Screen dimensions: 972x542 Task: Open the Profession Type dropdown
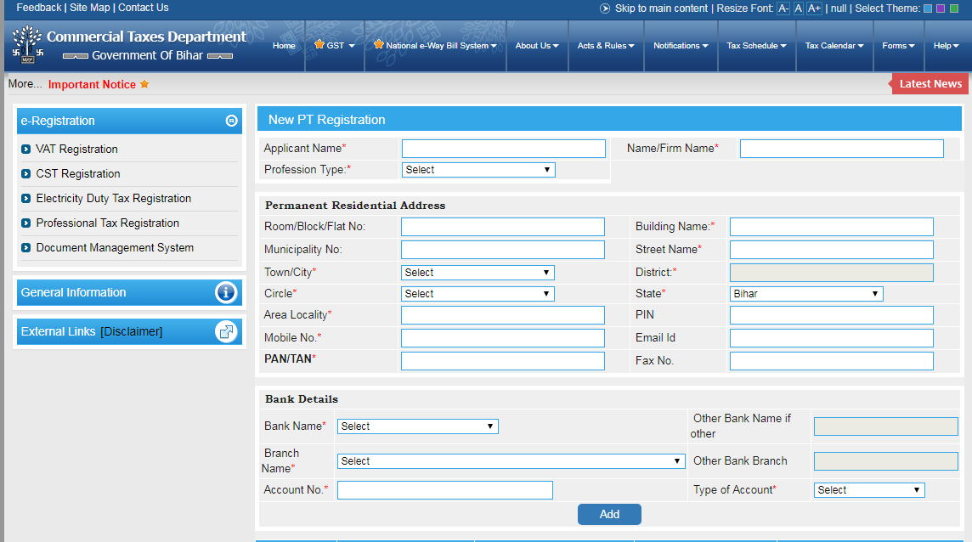[x=478, y=169]
